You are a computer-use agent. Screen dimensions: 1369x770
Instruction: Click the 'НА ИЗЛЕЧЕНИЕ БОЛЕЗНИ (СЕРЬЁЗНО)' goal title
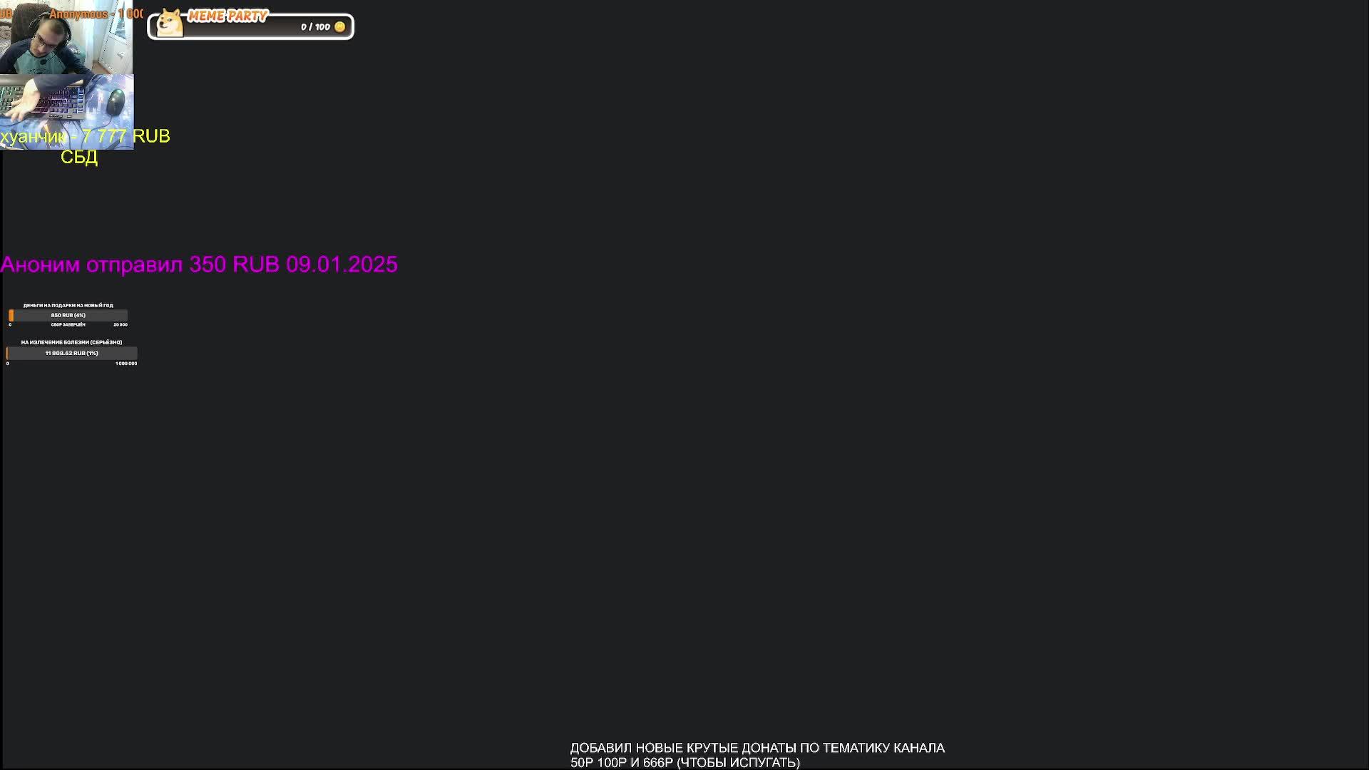point(71,342)
